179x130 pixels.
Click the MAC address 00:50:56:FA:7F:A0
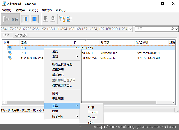coord(148,58)
